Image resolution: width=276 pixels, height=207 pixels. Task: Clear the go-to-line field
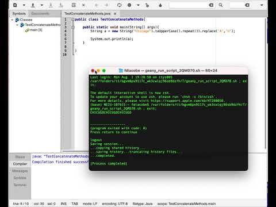[x=247, y=5]
